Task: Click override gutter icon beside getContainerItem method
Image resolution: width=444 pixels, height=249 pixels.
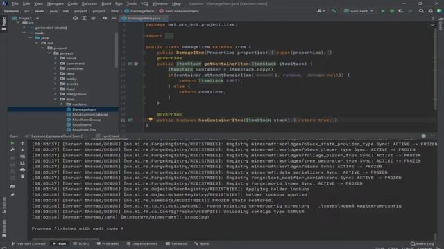Action: [x=130, y=64]
